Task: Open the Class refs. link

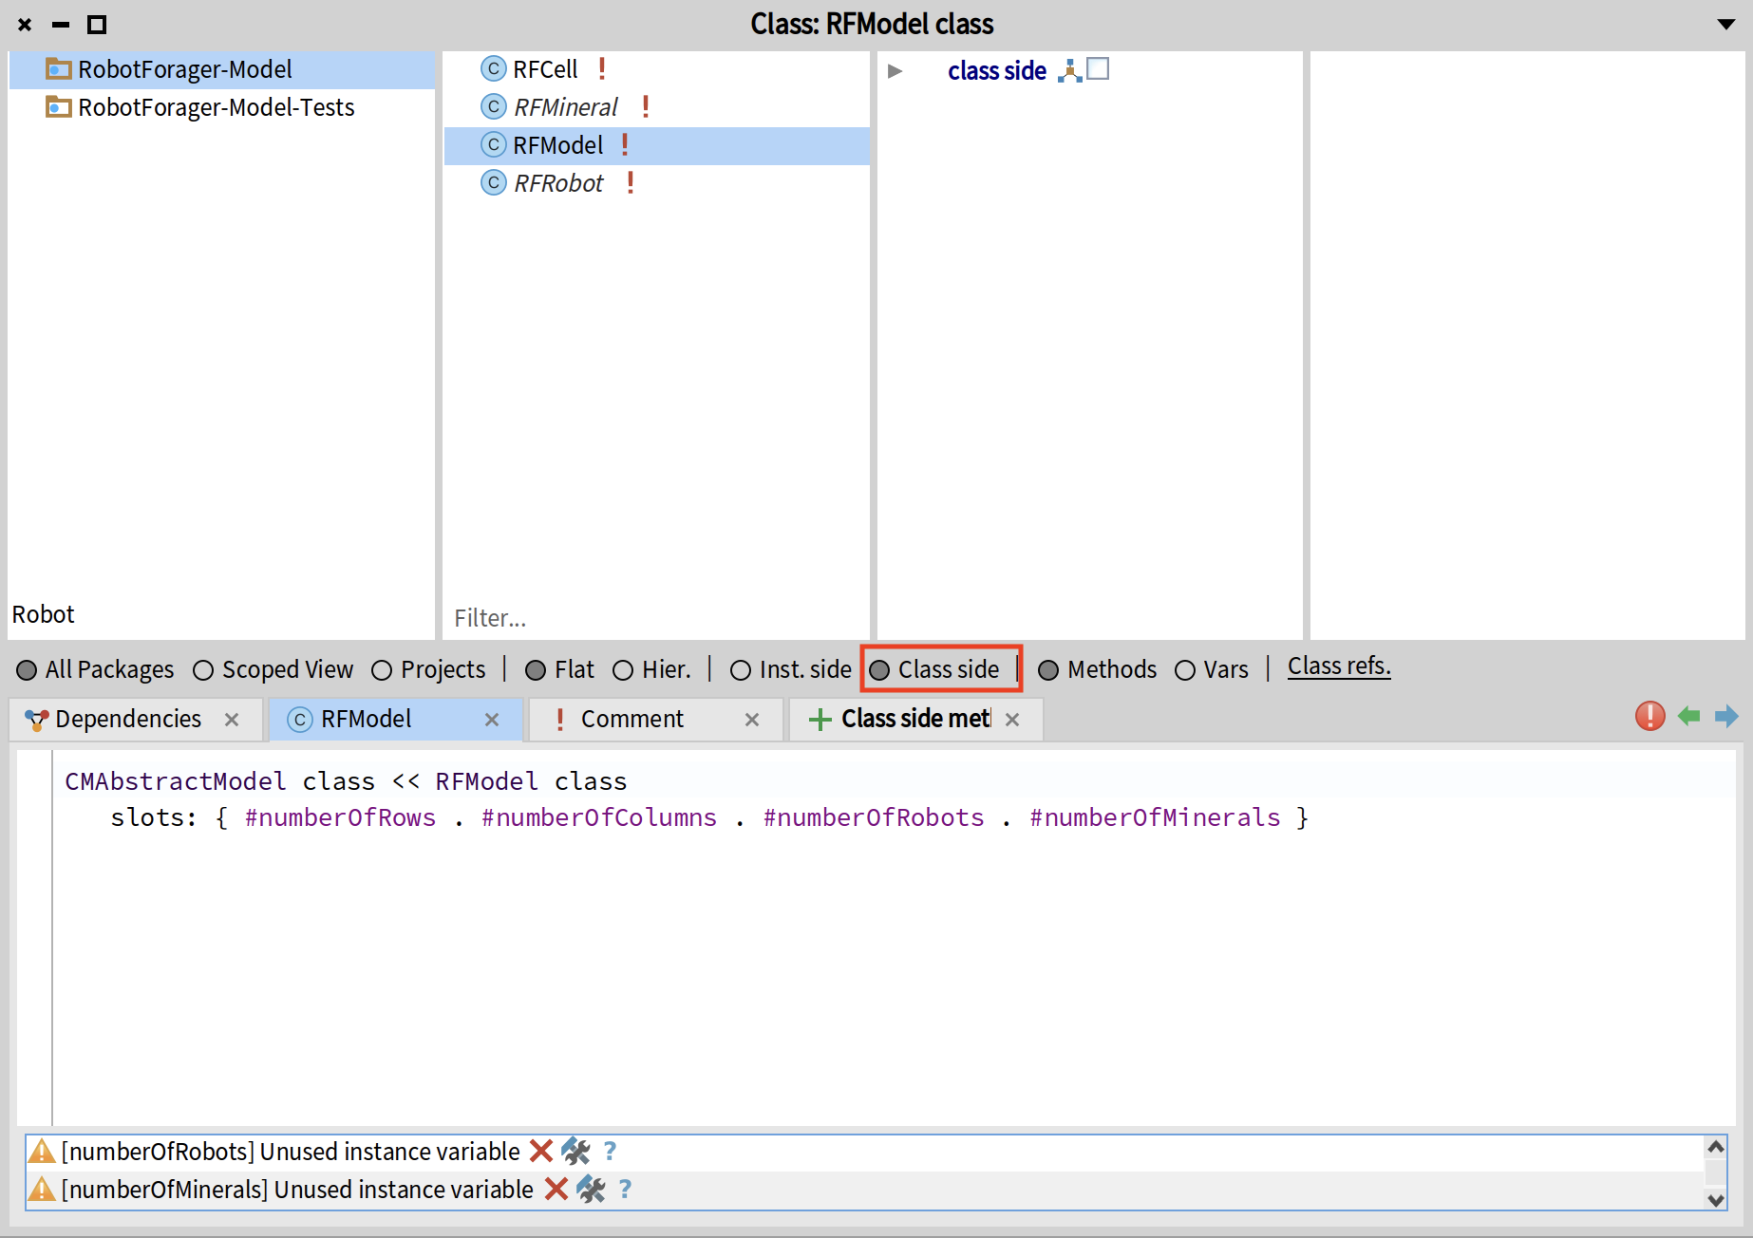Action: click(1338, 666)
